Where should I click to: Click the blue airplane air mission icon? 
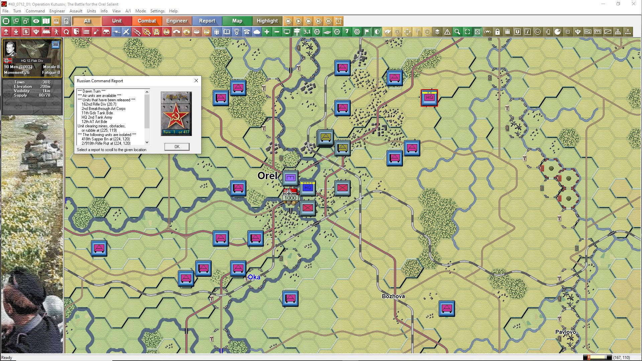pyautogui.click(x=126, y=32)
